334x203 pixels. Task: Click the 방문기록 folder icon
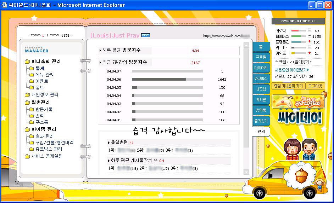(x=32, y=110)
